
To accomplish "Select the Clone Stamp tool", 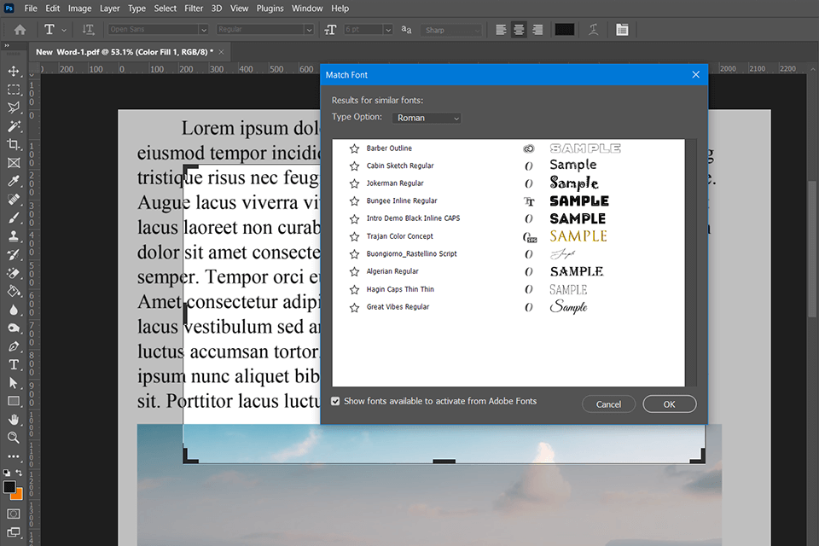I will pos(14,236).
